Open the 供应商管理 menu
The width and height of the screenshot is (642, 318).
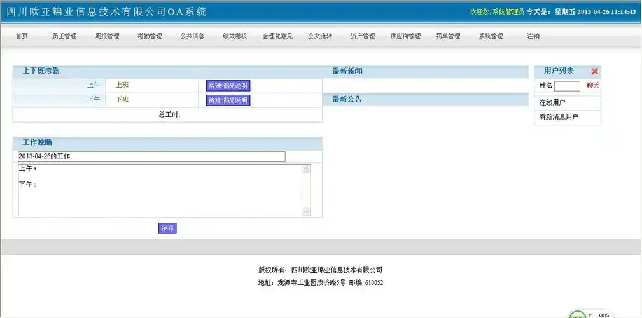[405, 36]
